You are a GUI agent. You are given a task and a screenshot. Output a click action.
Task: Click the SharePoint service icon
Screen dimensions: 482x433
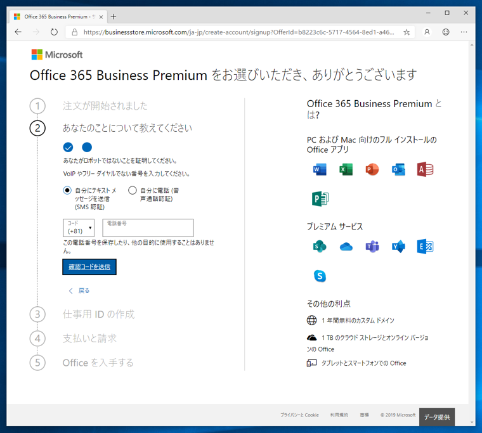[320, 246]
